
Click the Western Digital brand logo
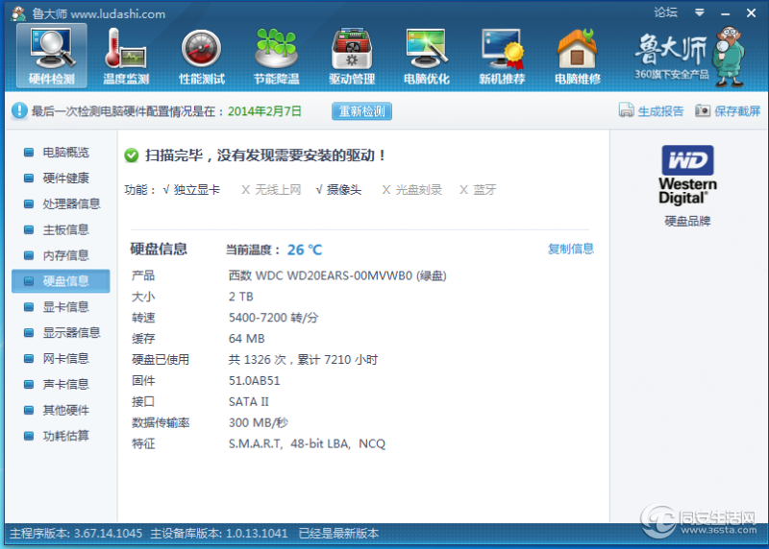pos(687,176)
